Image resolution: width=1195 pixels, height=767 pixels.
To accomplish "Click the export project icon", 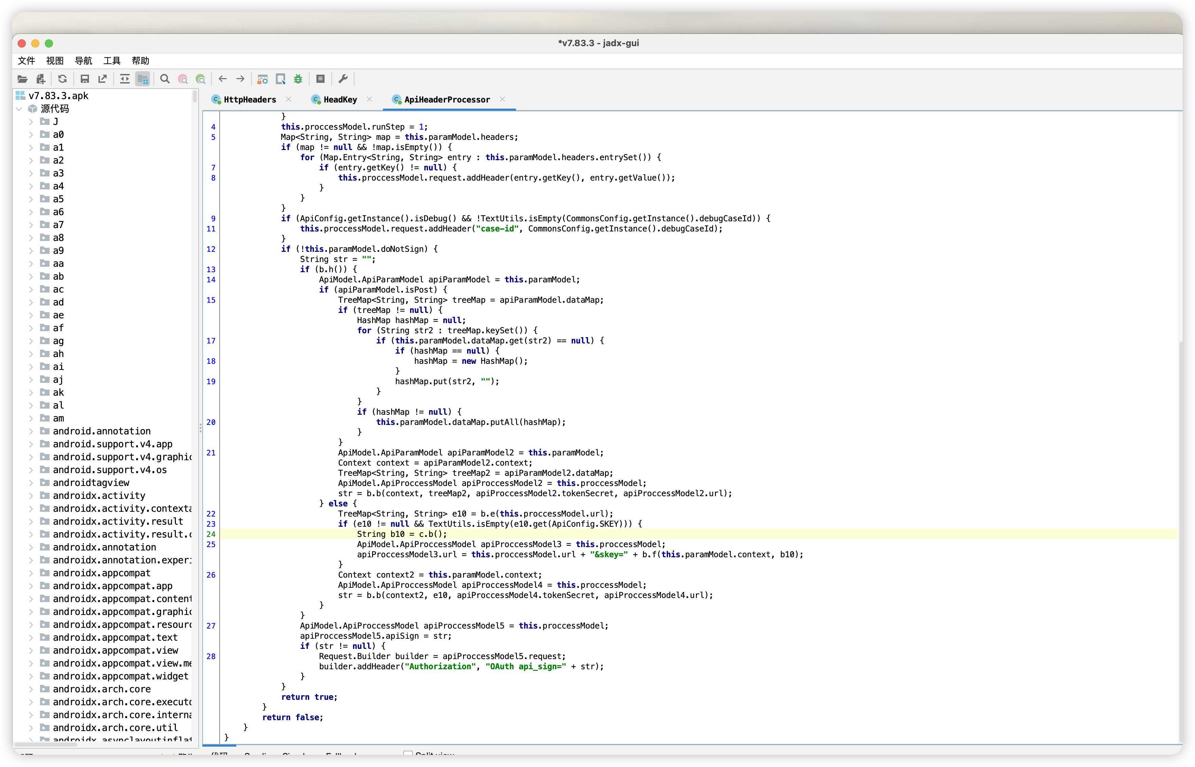I will pyautogui.click(x=103, y=79).
